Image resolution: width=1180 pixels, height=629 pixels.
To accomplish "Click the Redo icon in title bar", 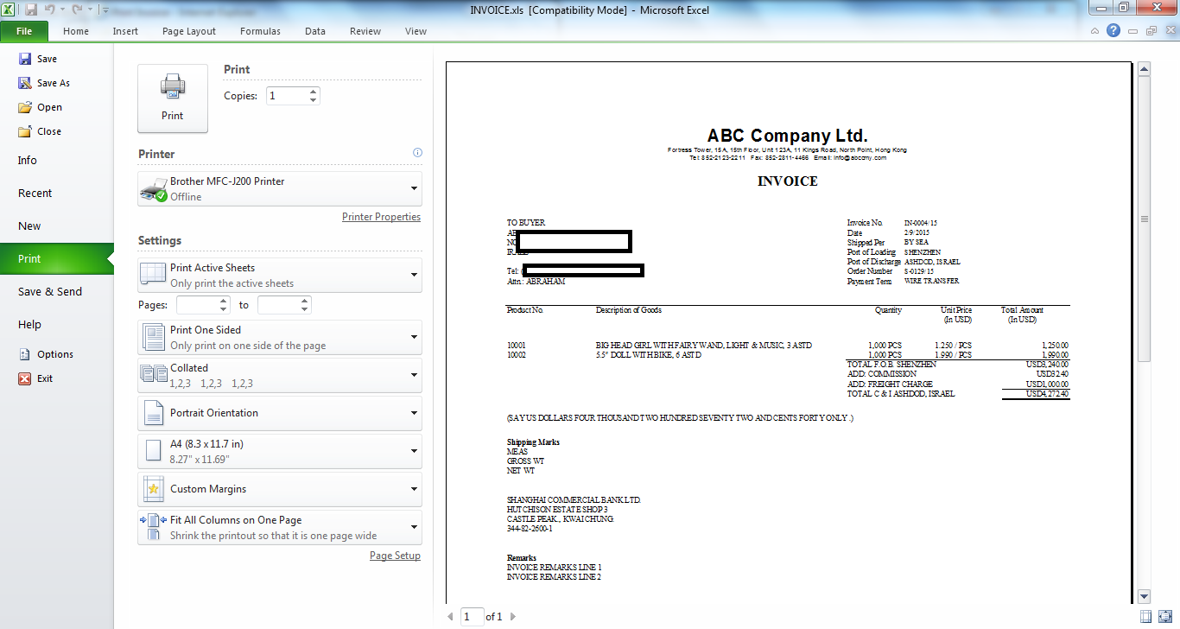I will 77,10.
